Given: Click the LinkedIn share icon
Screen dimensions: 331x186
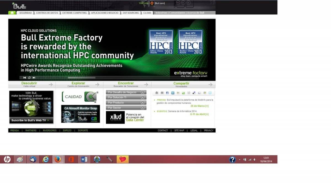Looking at the screenshot, I should coord(173,93).
